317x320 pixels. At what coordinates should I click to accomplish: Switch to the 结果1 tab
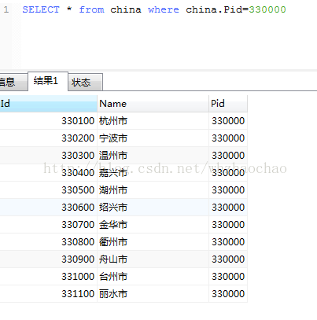click(48, 81)
